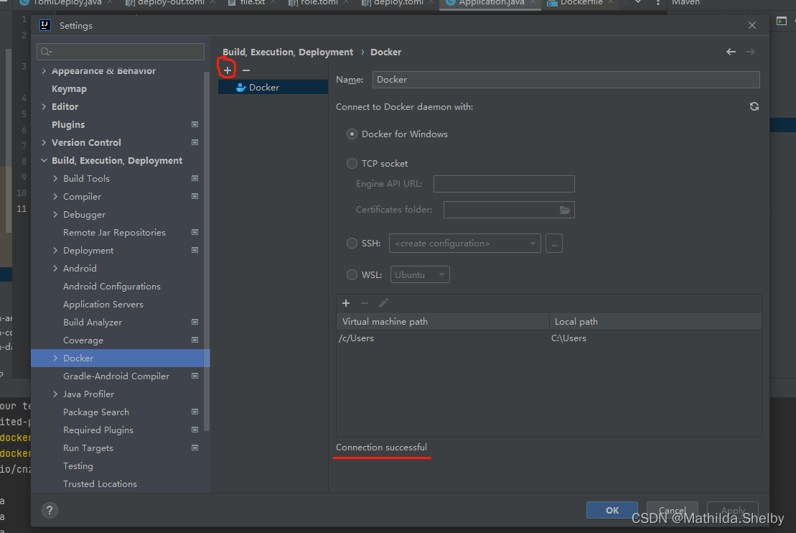This screenshot has width=796, height=533.
Task: Switch to deploy.toml editor tab
Action: coord(398,3)
